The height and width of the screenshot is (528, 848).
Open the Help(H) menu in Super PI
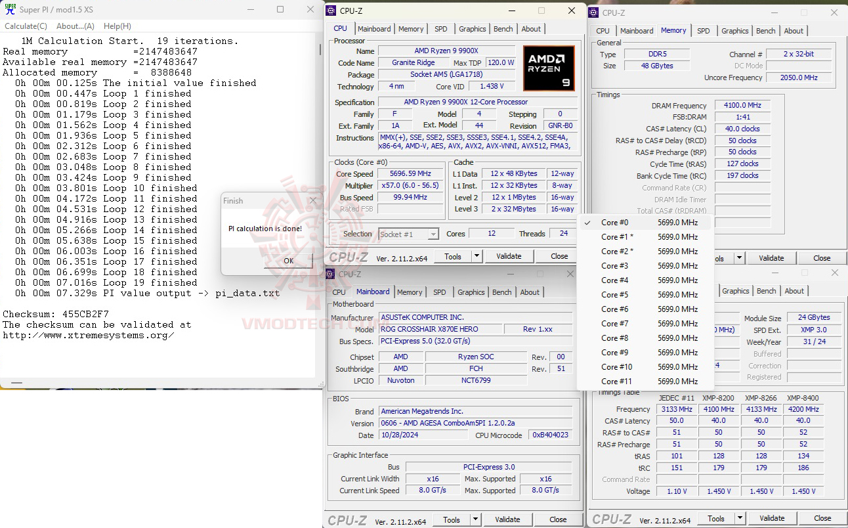pyautogui.click(x=117, y=26)
